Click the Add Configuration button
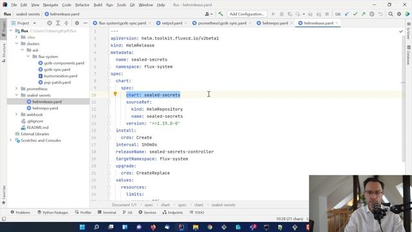 247,14
